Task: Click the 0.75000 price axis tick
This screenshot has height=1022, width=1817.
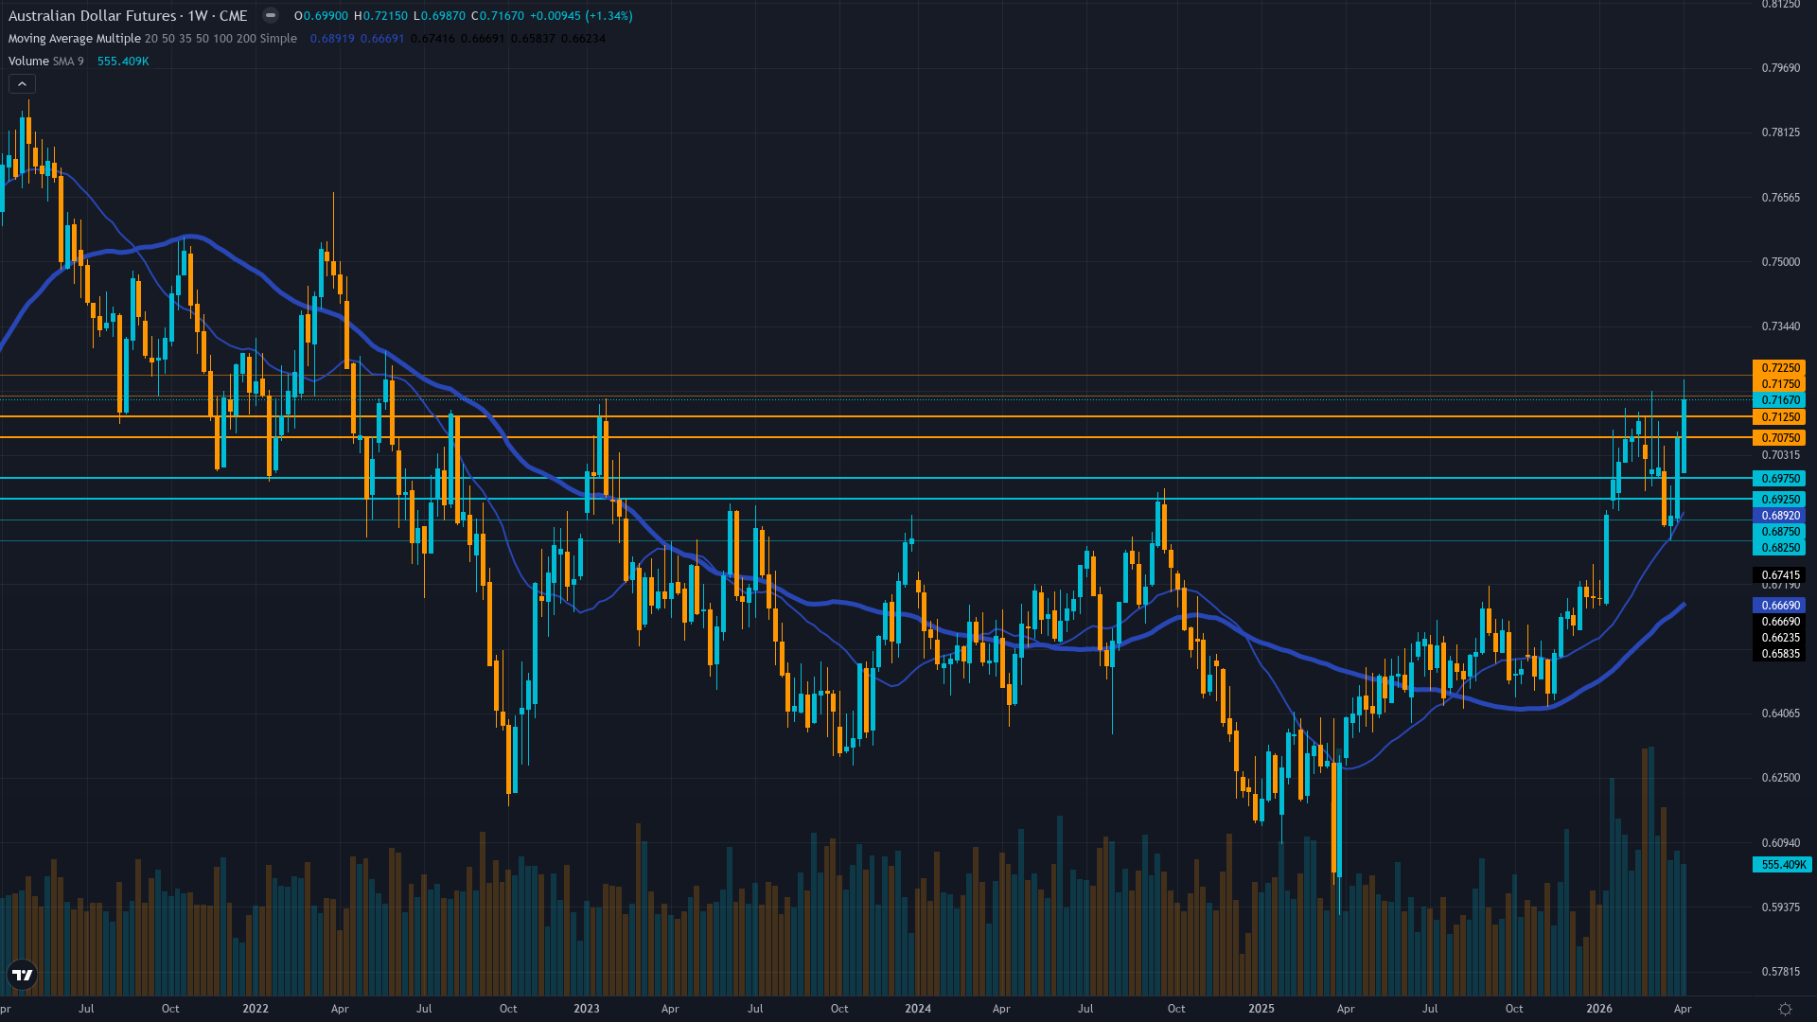Action: [1780, 262]
